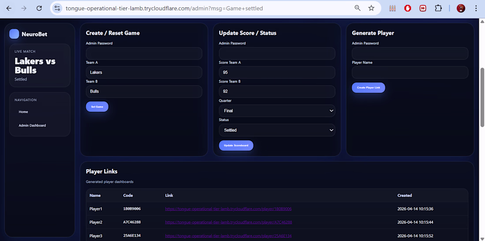Click the Player1 name cell
This screenshot has width=485, height=241.
point(96,209)
